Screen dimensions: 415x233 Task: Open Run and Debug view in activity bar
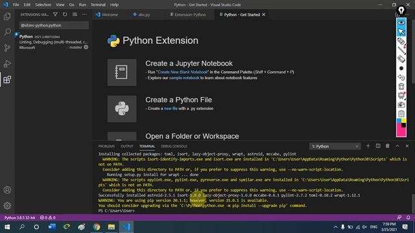(x=7, y=63)
